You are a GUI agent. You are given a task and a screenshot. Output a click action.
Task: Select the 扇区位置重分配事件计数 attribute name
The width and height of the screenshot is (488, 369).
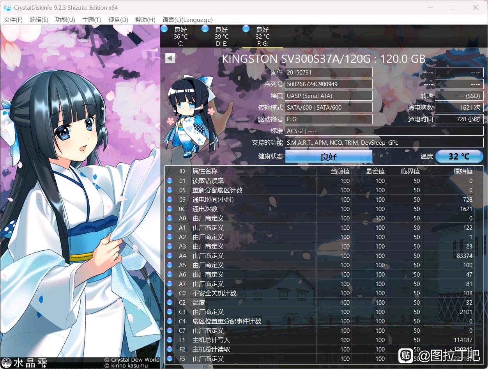pos(227,321)
